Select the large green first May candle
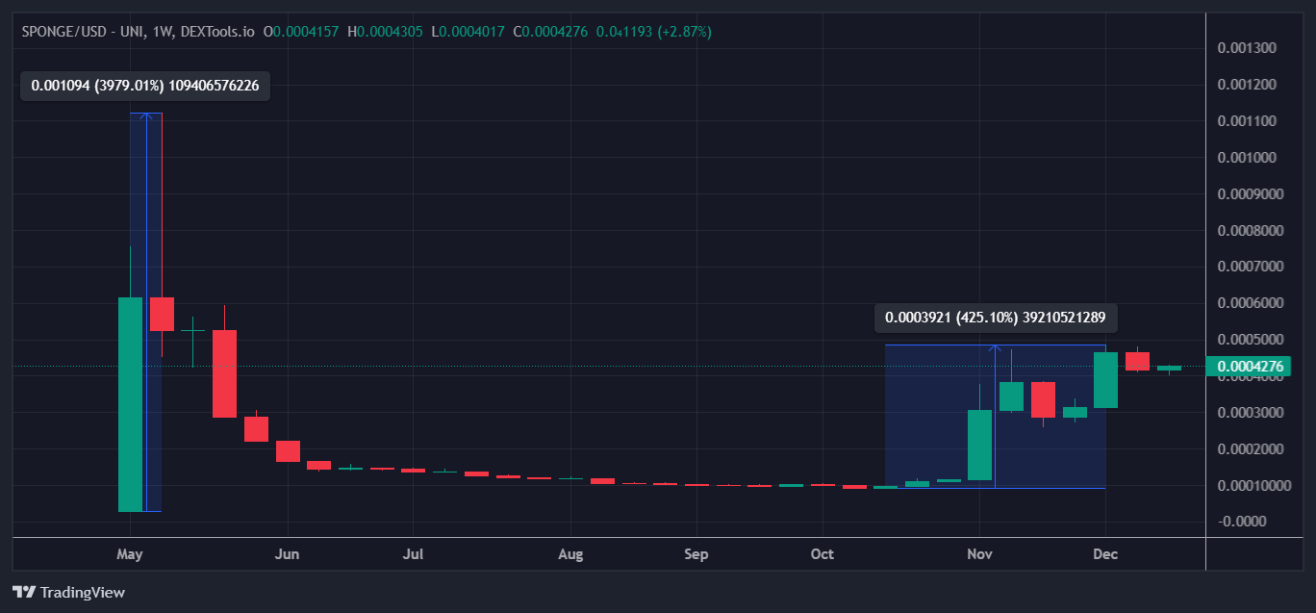Image resolution: width=1316 pixels, height=613 pixels. pyautogui.click(x=130, y=404)
